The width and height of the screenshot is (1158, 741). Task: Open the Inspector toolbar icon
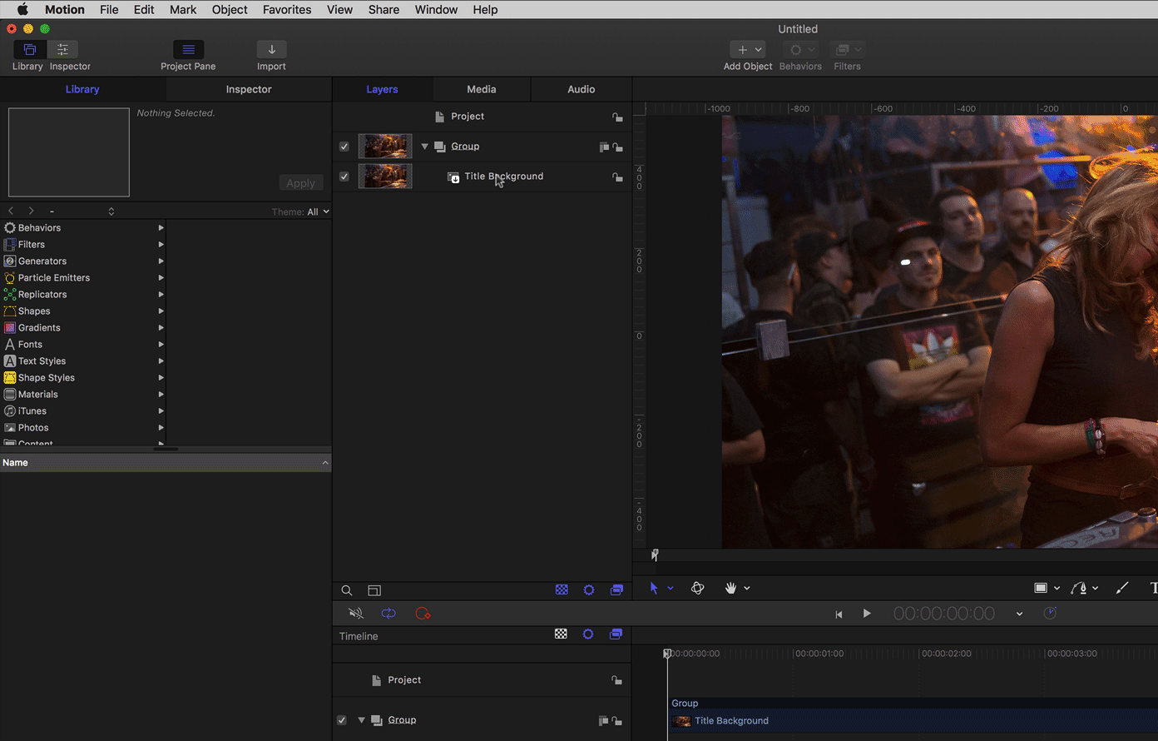coord(62,49)
